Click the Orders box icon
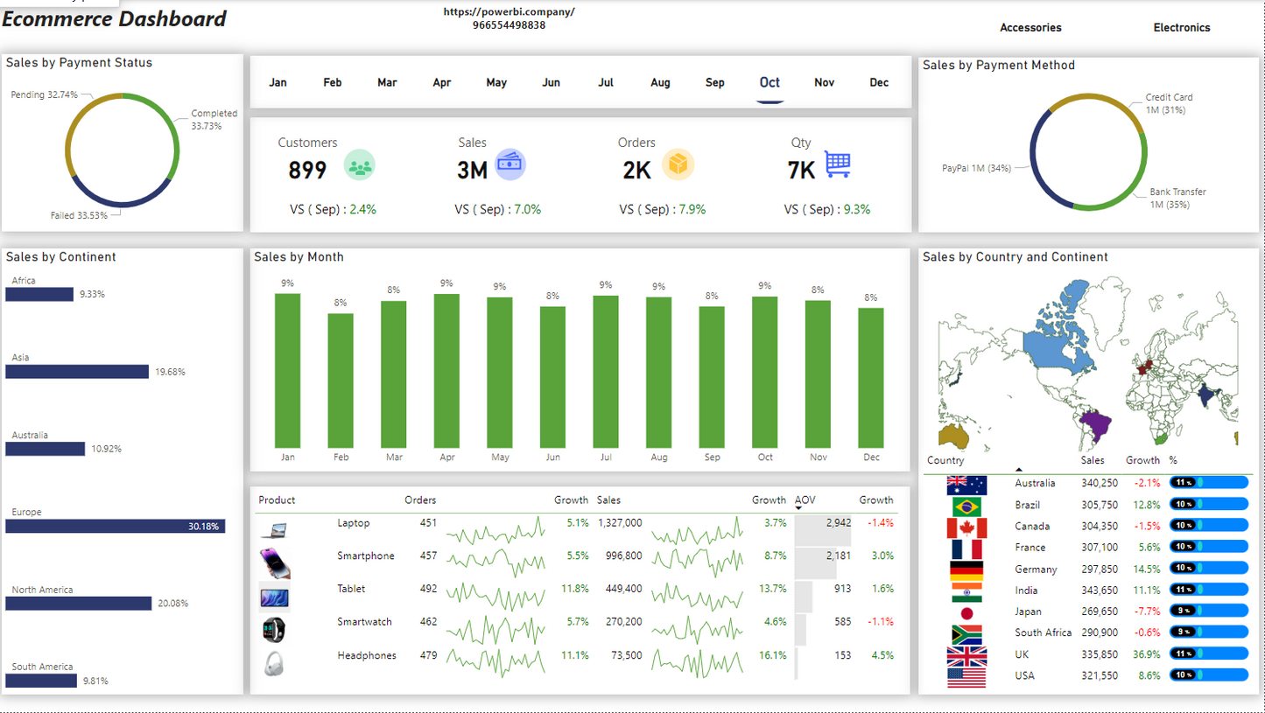The width and height of the screenshot is (1265, 713). (678, 164)
